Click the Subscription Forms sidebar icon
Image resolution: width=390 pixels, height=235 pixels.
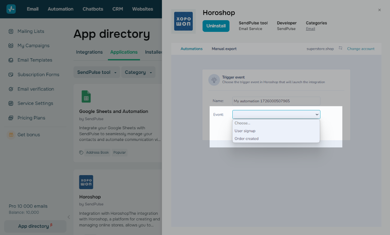coord(11,75)
